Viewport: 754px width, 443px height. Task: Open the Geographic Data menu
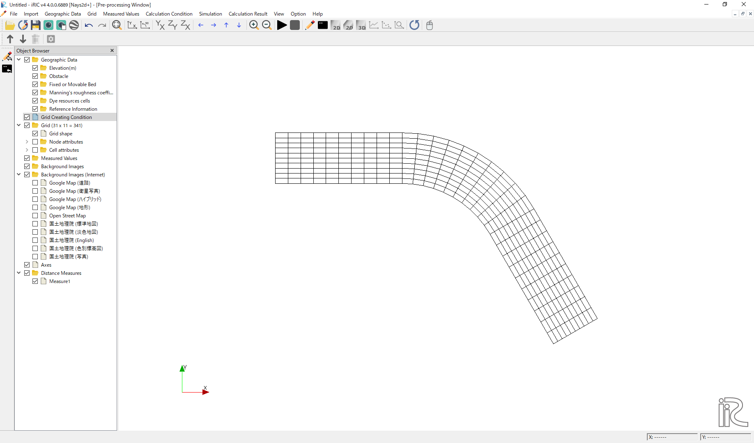[x=63, y=14]
